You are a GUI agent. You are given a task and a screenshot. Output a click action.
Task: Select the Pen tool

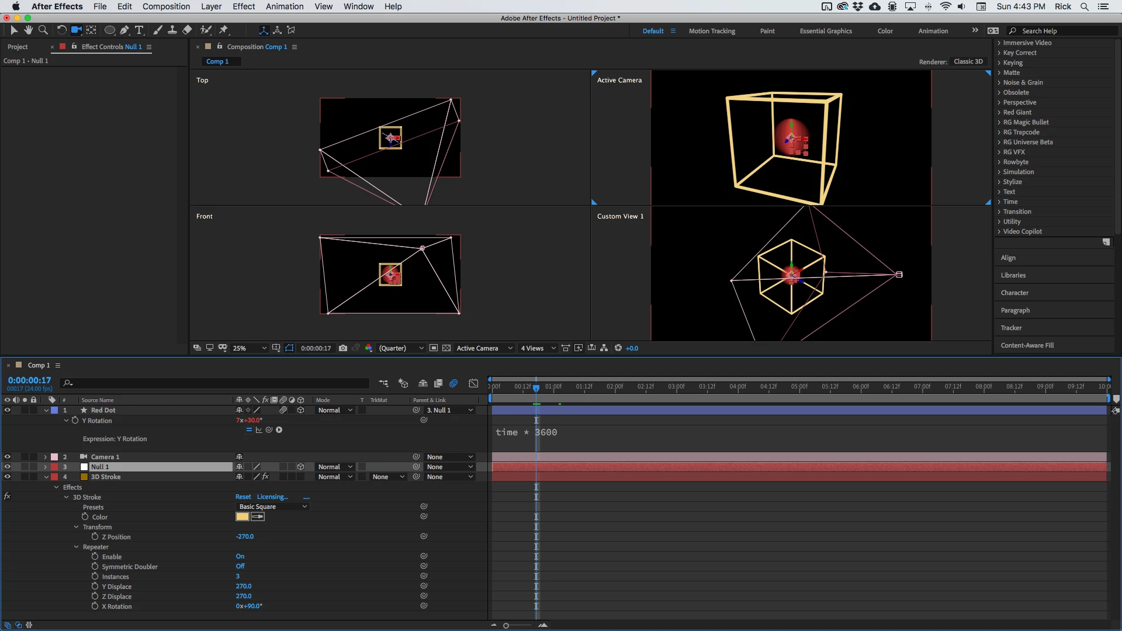(124, 30)
